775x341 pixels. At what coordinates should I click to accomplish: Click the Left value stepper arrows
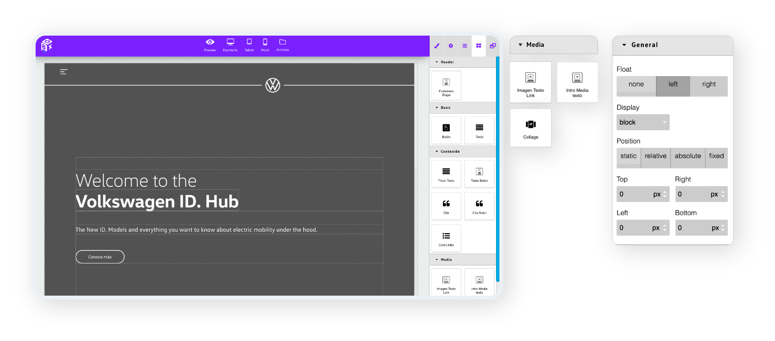tap(665, 228)
